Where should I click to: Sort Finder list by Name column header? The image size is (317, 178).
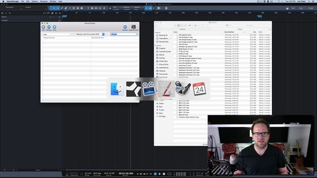tap(198, 32)
